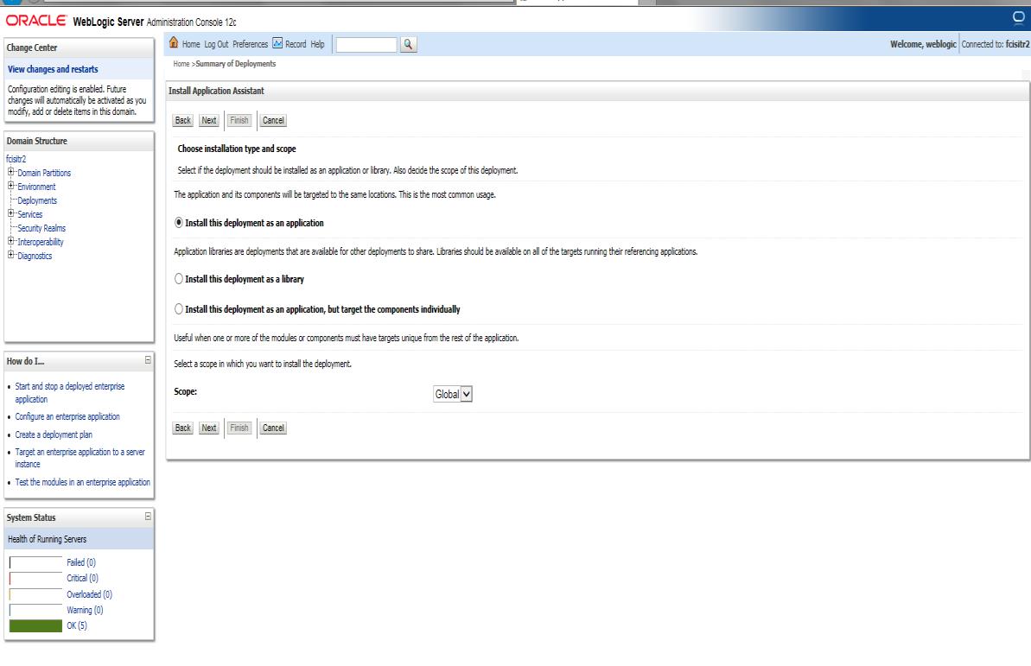Click the Critical (0) status link
The height and width of the screenshot is (666, 1031).
[x=82, y=579]
